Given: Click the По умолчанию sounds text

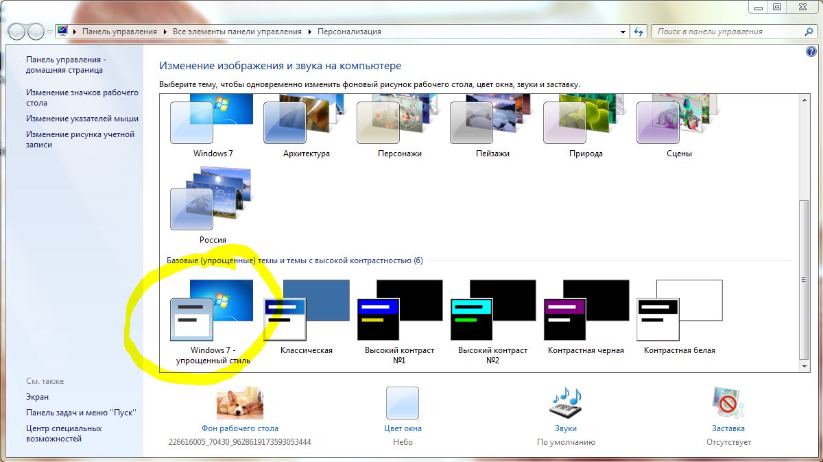Looking at the screenshot, I should coord(566,442).
